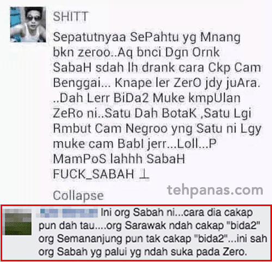
Task: Select the red-bordered reply comment
Action: pos(136,233)
